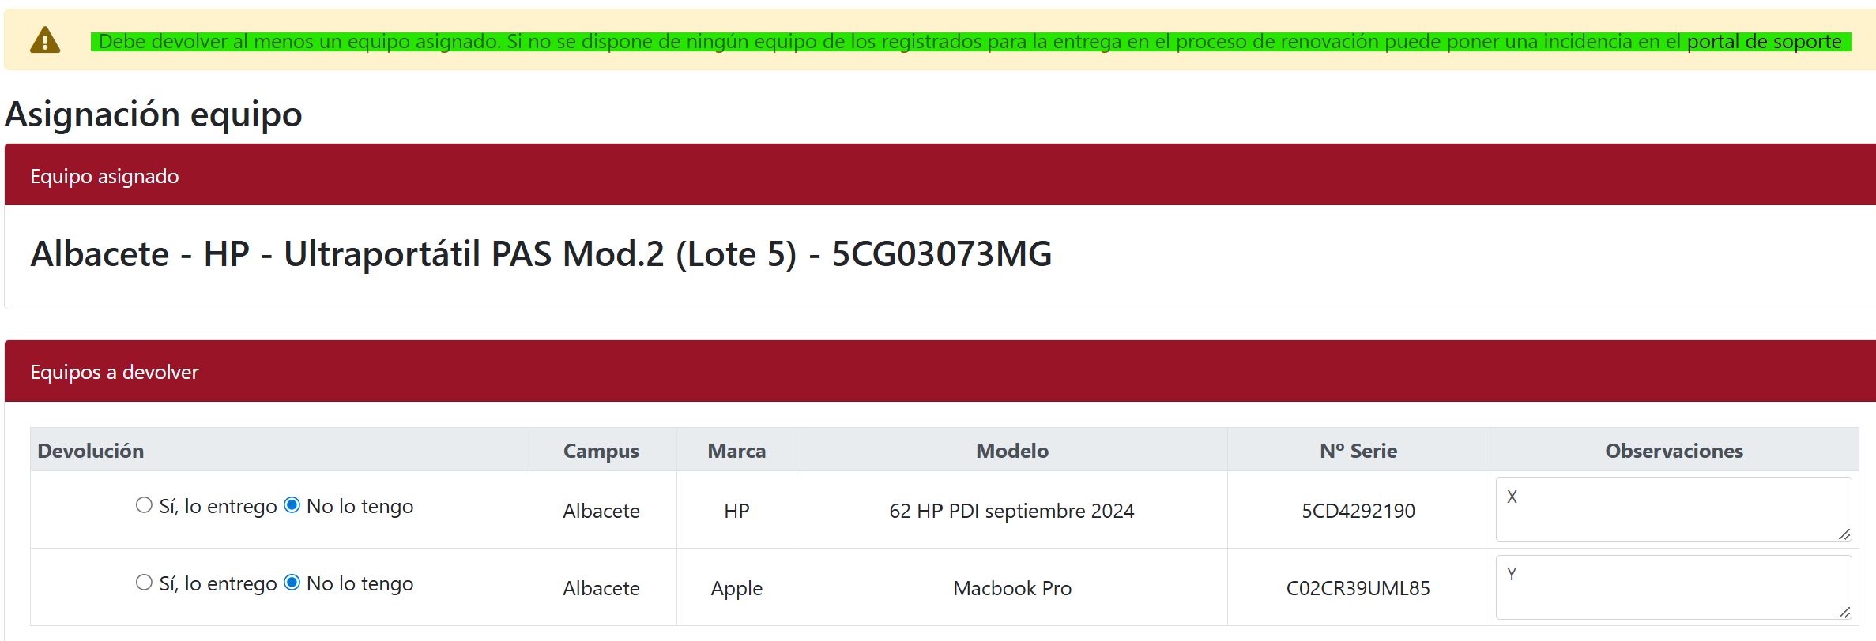Click the Modelo column header
This screenshot has height=641, width=1876.
[1011, 451]
